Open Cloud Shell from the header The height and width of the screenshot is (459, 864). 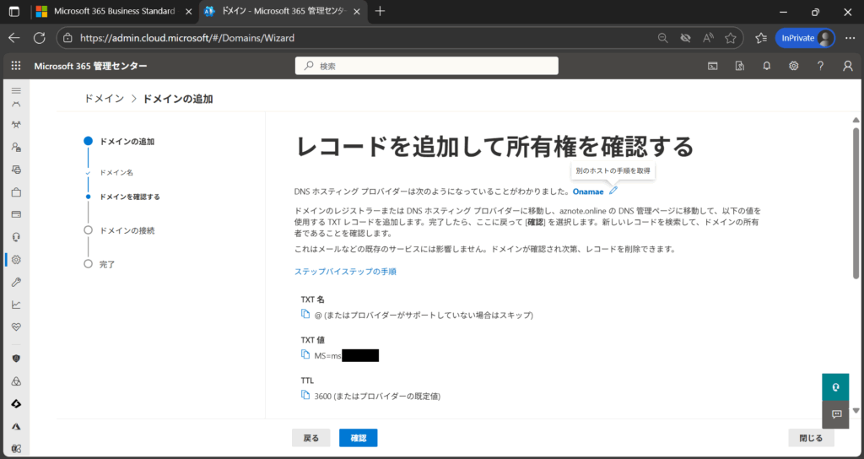pyautogui.click(x=713, y=66)
